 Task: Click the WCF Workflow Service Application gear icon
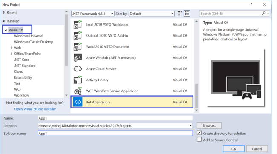78,91
